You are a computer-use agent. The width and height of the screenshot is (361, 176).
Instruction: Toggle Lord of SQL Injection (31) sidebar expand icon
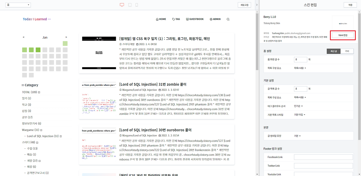pos(61,136)
